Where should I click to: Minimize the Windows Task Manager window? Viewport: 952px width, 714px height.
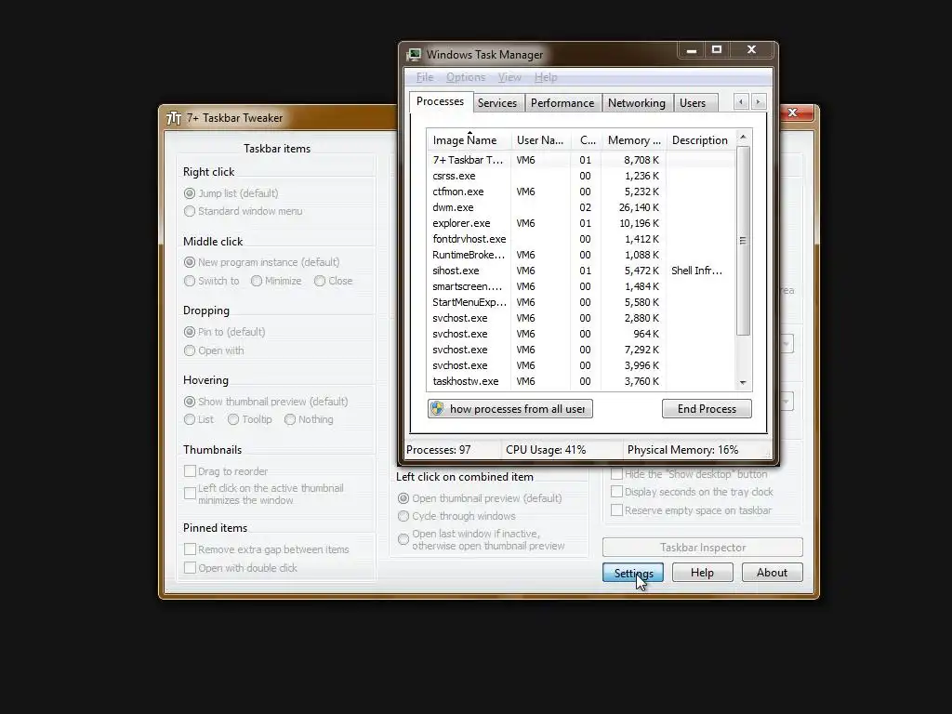691,50
